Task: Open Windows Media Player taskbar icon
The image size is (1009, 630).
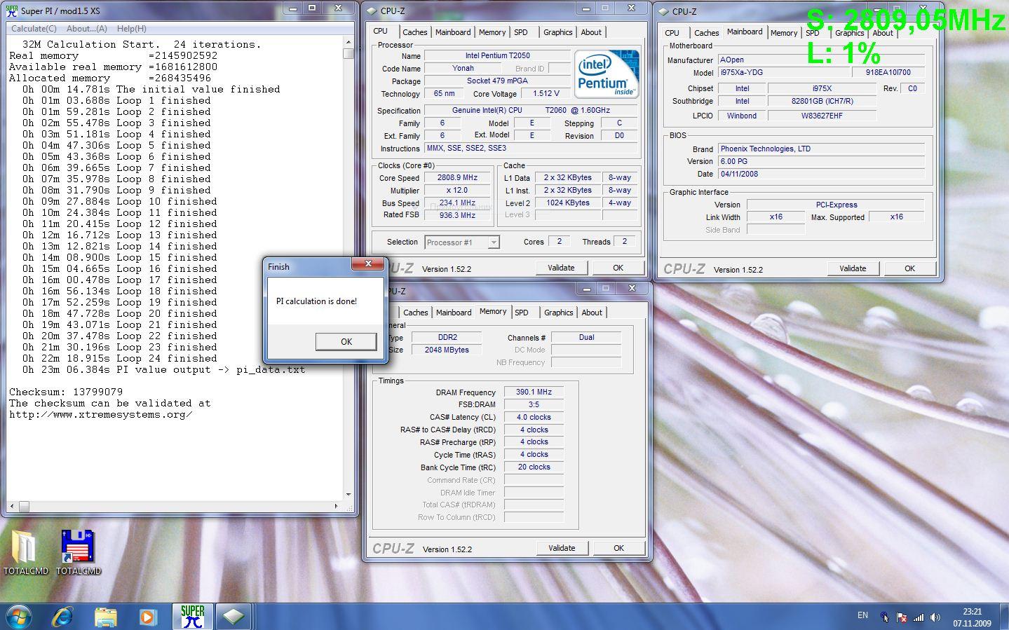Action: 148,617
